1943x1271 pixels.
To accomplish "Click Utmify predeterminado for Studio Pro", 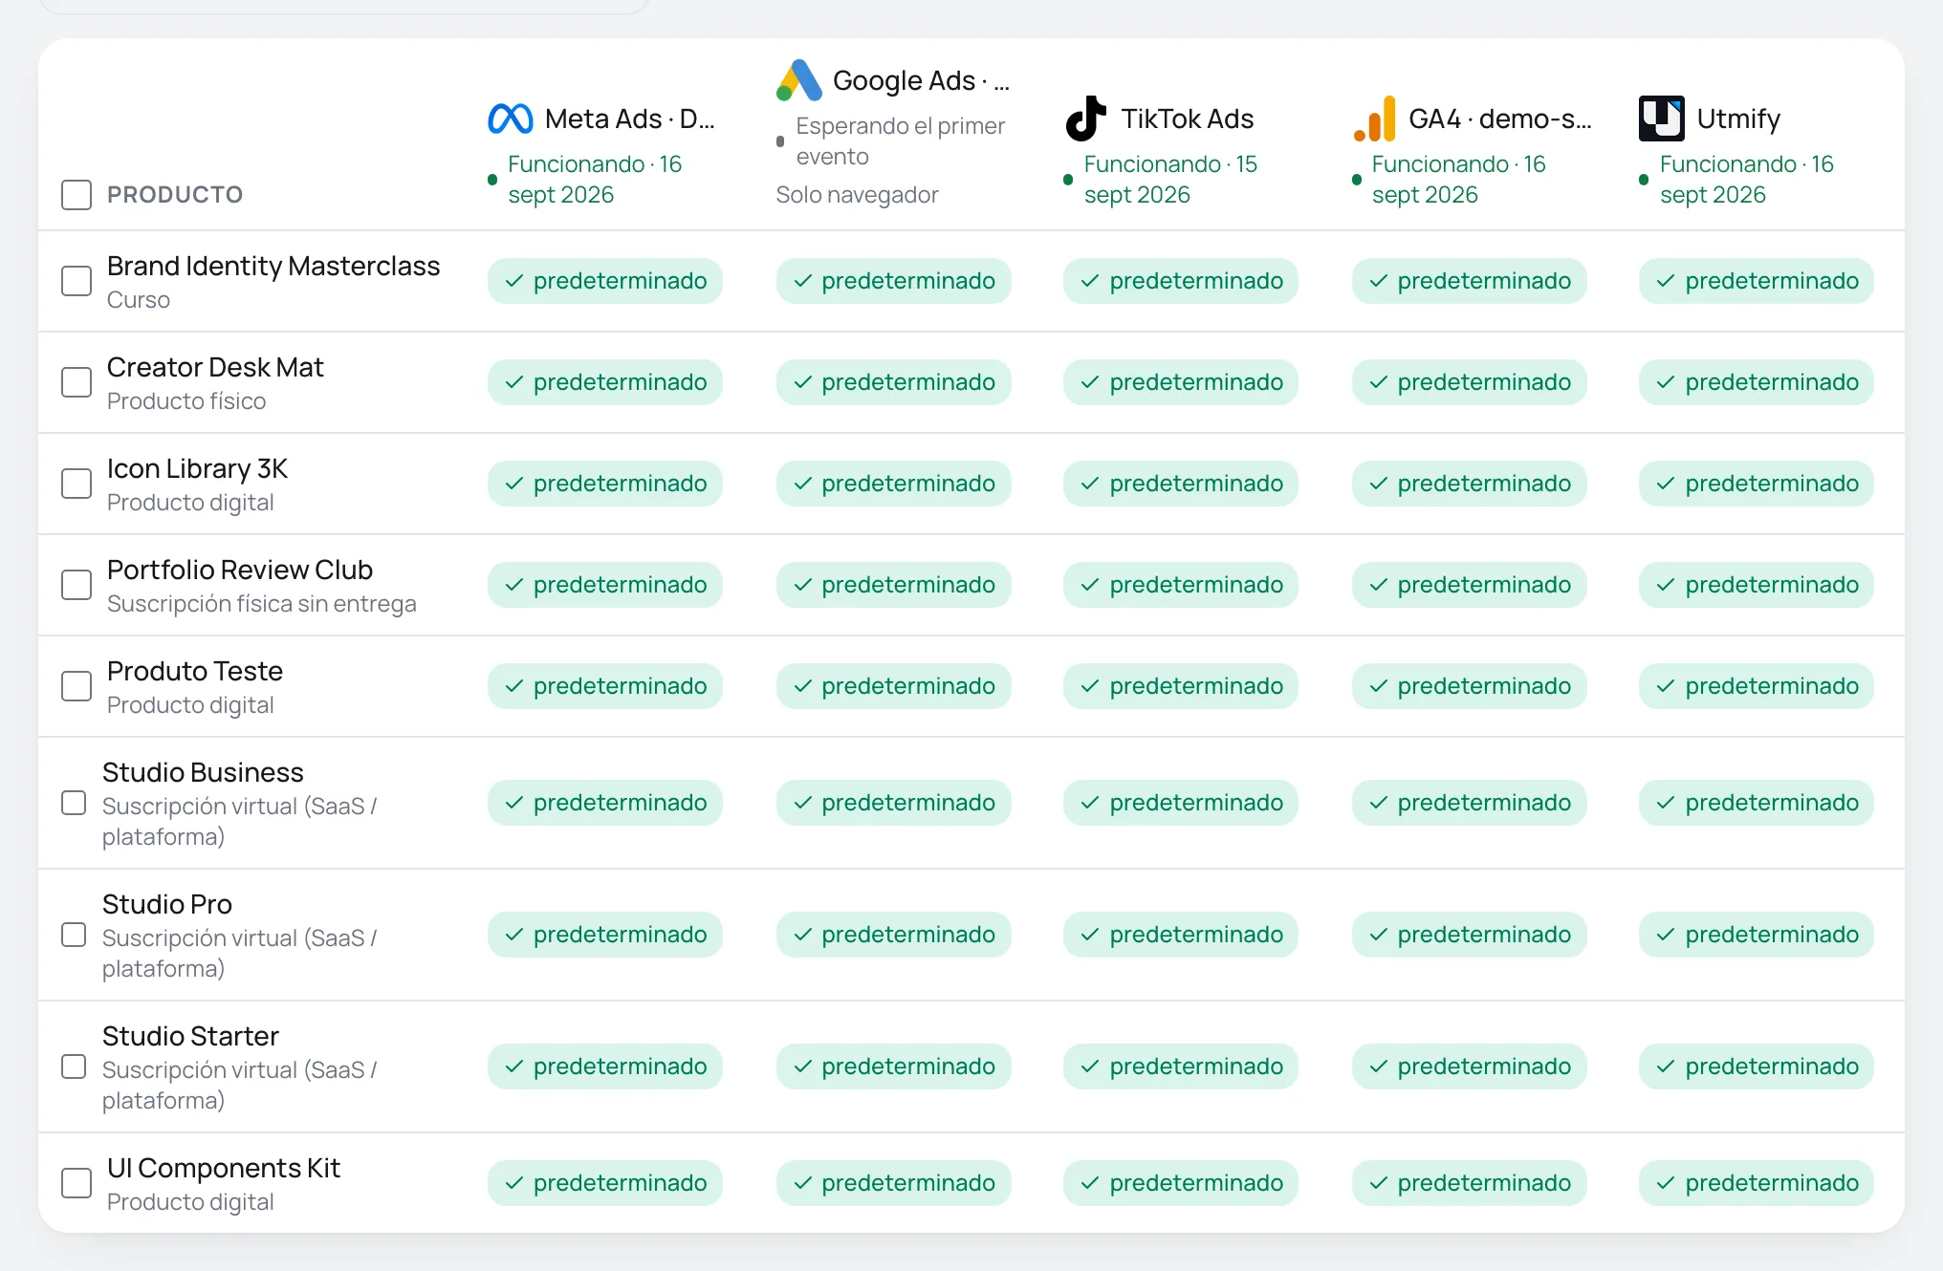I will (1757, 935).
